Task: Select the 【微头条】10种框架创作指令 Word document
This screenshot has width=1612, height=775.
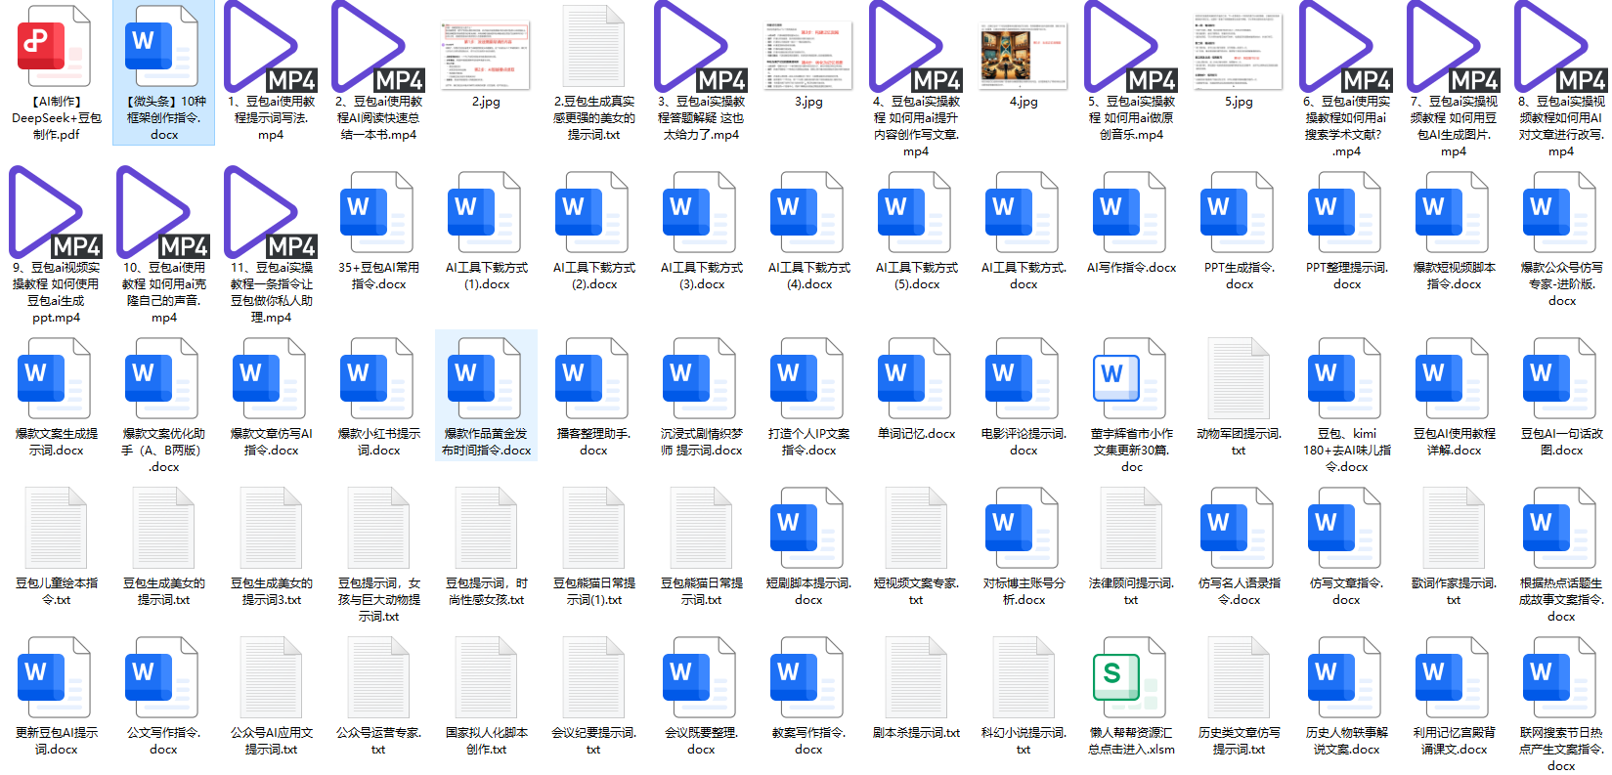Action: point(163,47)
